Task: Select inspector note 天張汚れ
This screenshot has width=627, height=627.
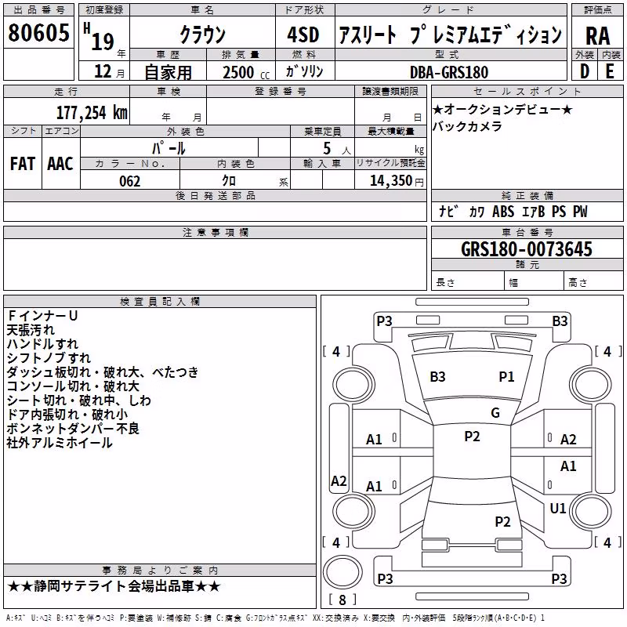Action: 31,330
